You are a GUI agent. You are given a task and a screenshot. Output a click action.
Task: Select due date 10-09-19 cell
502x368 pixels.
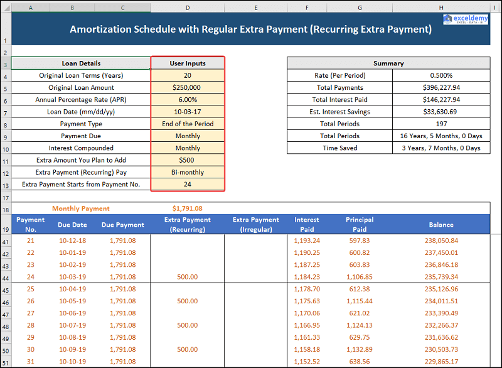pyautogui.click(x=72, y=349)
